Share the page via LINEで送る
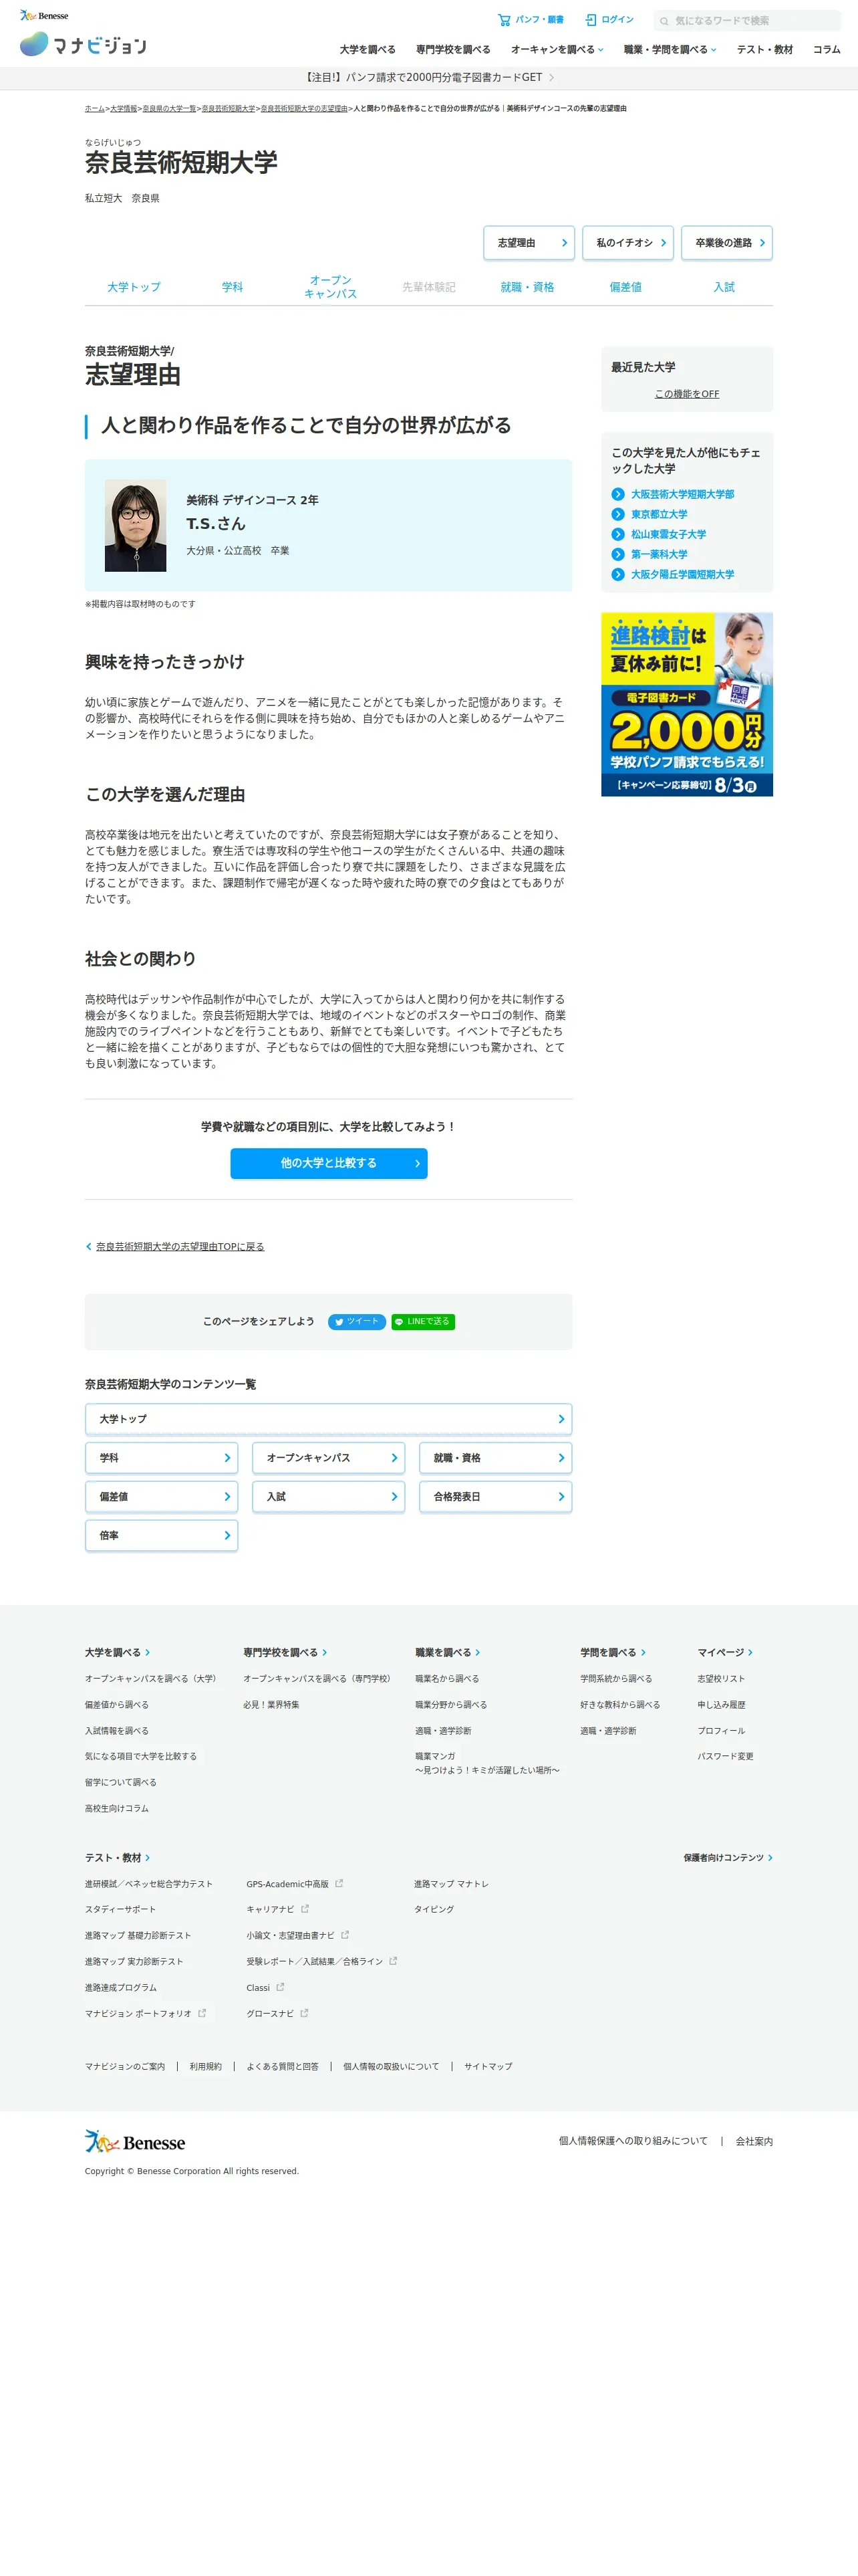Viewport: 858px width, 2576px height. (424, 1322)
